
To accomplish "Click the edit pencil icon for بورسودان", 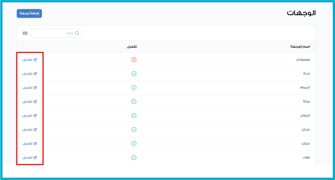I will [x=35, y=60].
